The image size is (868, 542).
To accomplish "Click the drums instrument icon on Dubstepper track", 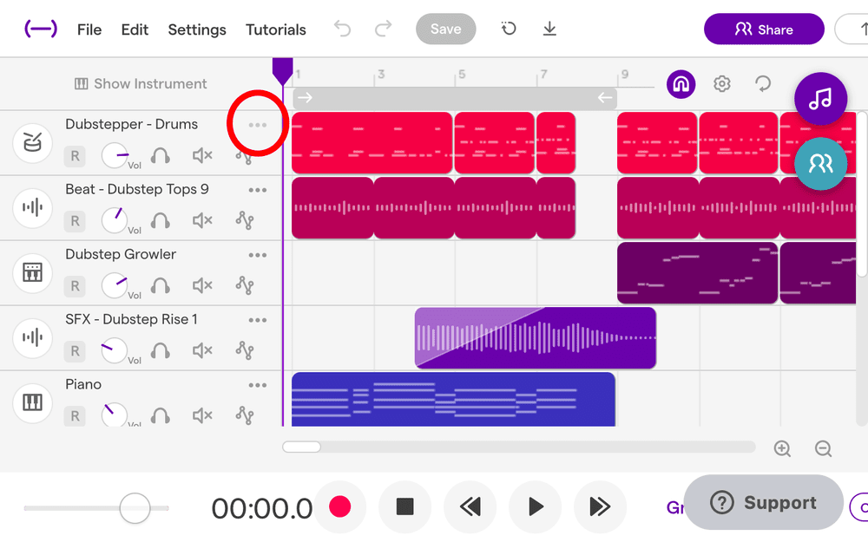I will pos(31,143).
